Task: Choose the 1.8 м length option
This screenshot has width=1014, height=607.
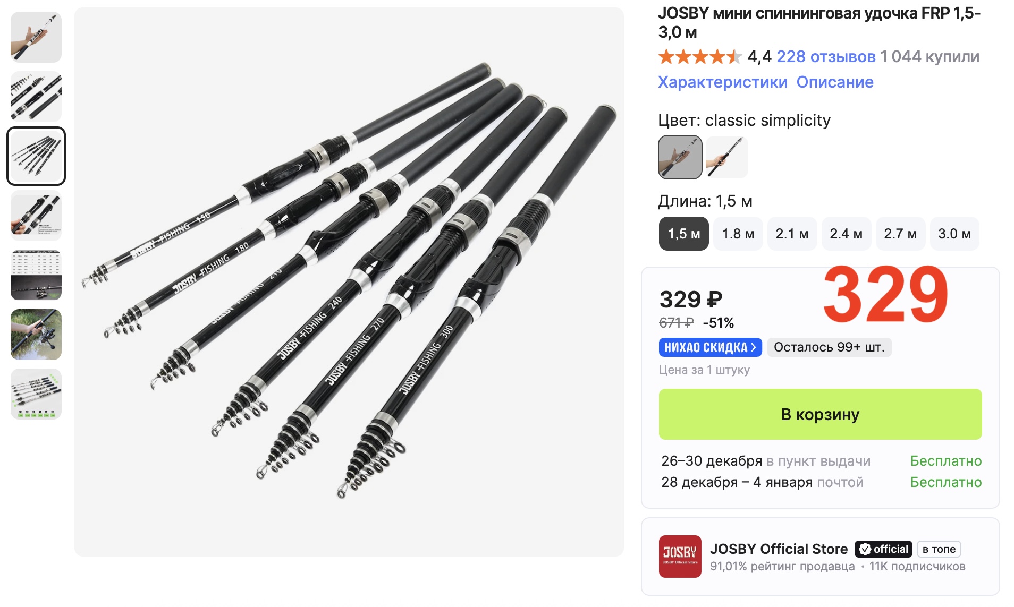Action: 738,234
